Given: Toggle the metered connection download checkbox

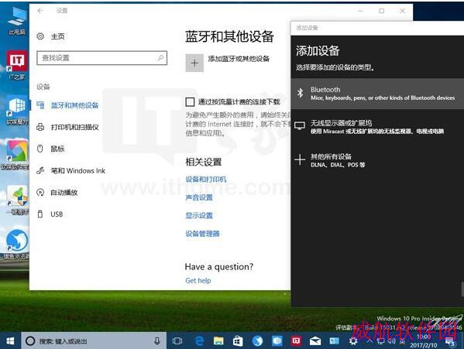Looking at the screenshot, I should pos(190,102).
